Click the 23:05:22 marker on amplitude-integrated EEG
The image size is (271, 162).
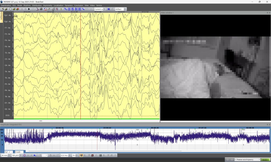107,128
